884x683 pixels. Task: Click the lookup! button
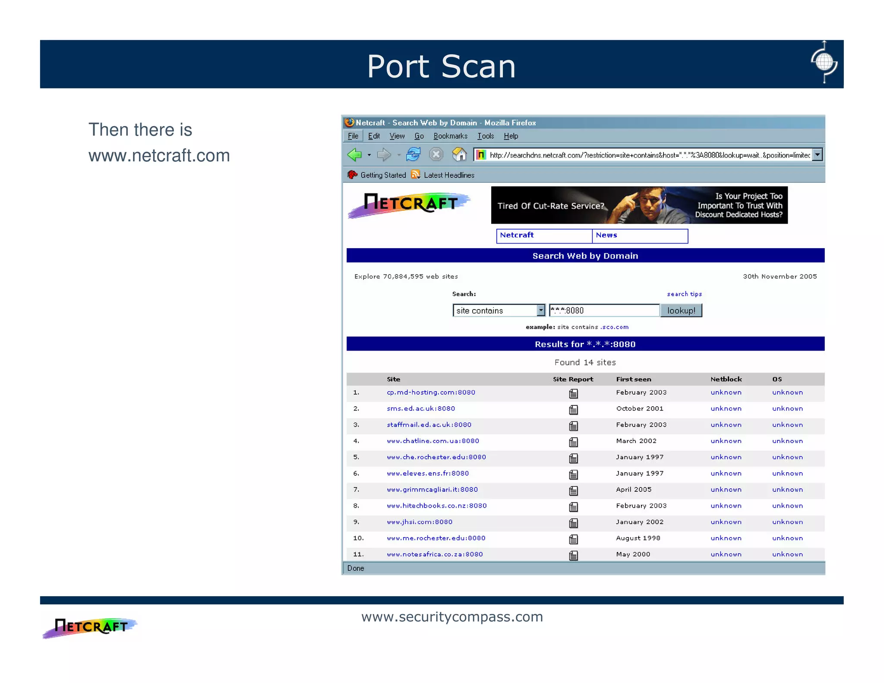pyautogui.click(x=681, y=310)
